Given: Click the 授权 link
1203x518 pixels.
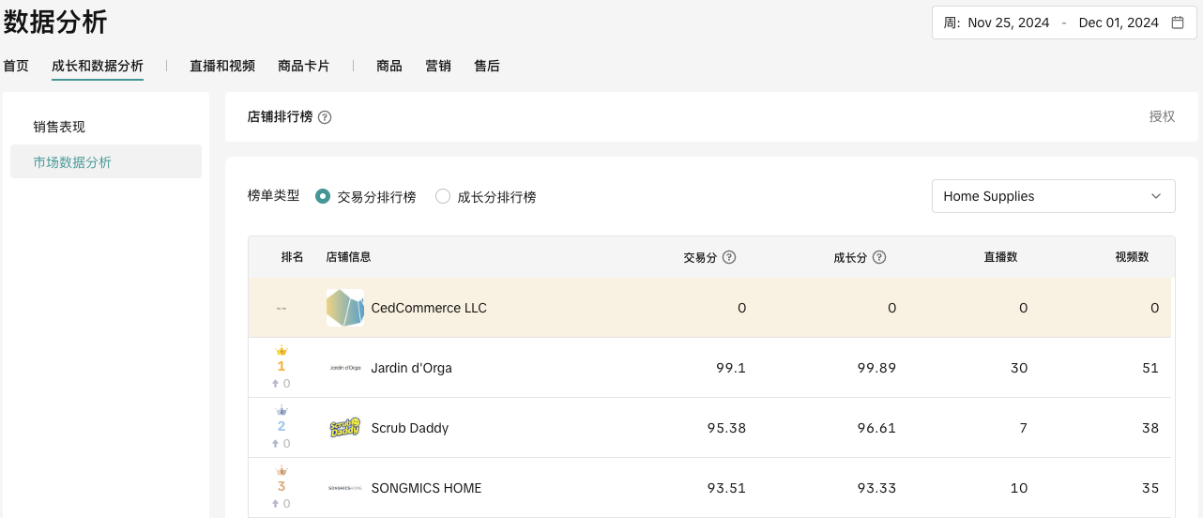Looking at the screenshot, I should tap(1162, 116).
